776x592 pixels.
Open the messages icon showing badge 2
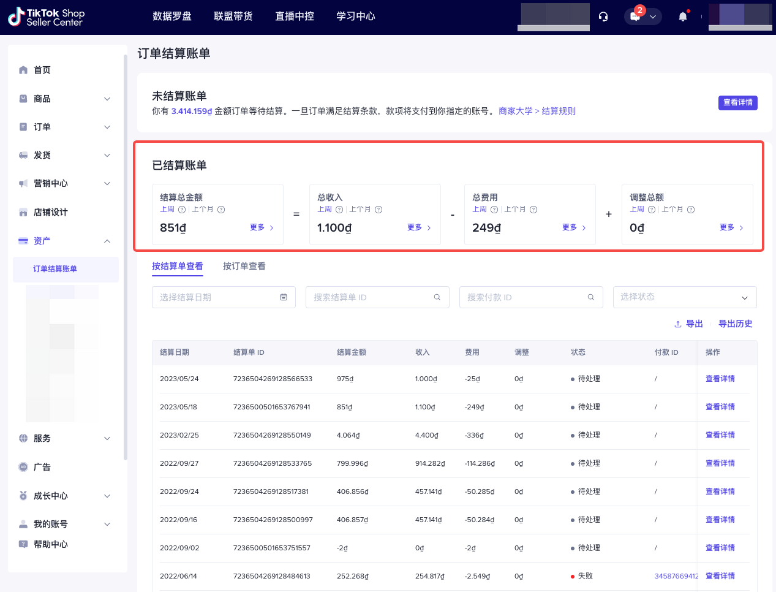coord(634,17)
